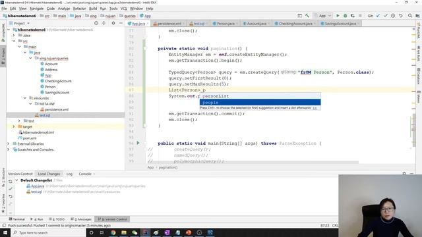Viewport: 422px width, 237px height.
Task: Open the Log tab in Version Control
Action: coord(69,174)
